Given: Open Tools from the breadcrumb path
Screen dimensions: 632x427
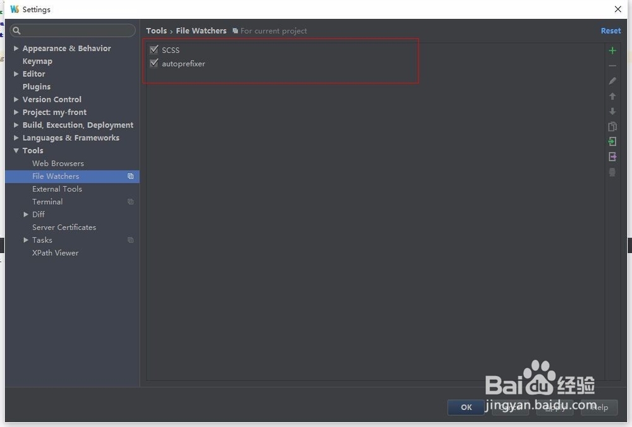Looking at the screenshot, I should point(156,30).
